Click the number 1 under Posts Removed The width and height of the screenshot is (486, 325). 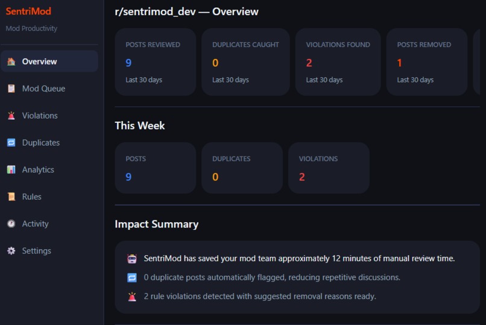click(x=400, y=63)
